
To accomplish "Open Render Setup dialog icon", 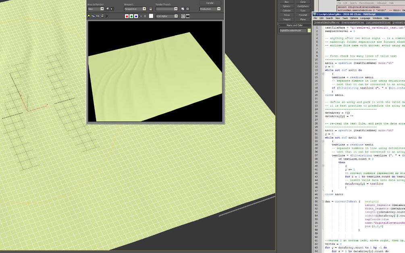I will point(183,9).
